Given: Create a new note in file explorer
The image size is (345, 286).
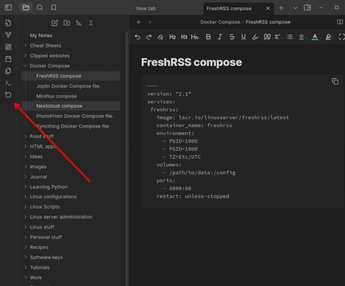Looking at the screenshot, I should click(x=55, y=23).
